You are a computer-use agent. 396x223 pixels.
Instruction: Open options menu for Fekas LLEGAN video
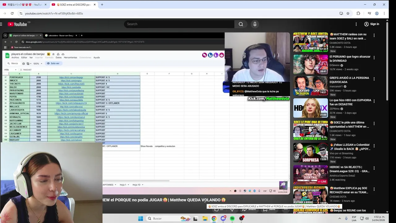pyautogui.click(x=374, y=146)
